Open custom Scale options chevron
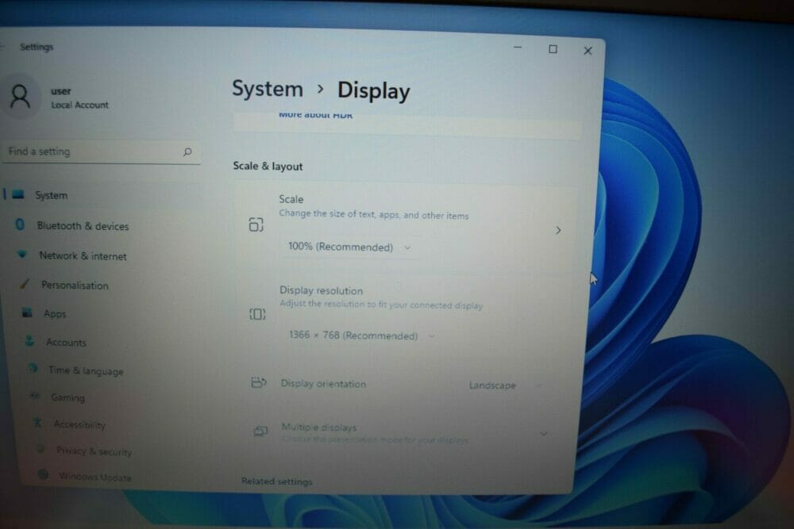Screen dimensions: 794x529 pyautogui.click(x=558, y=231)
